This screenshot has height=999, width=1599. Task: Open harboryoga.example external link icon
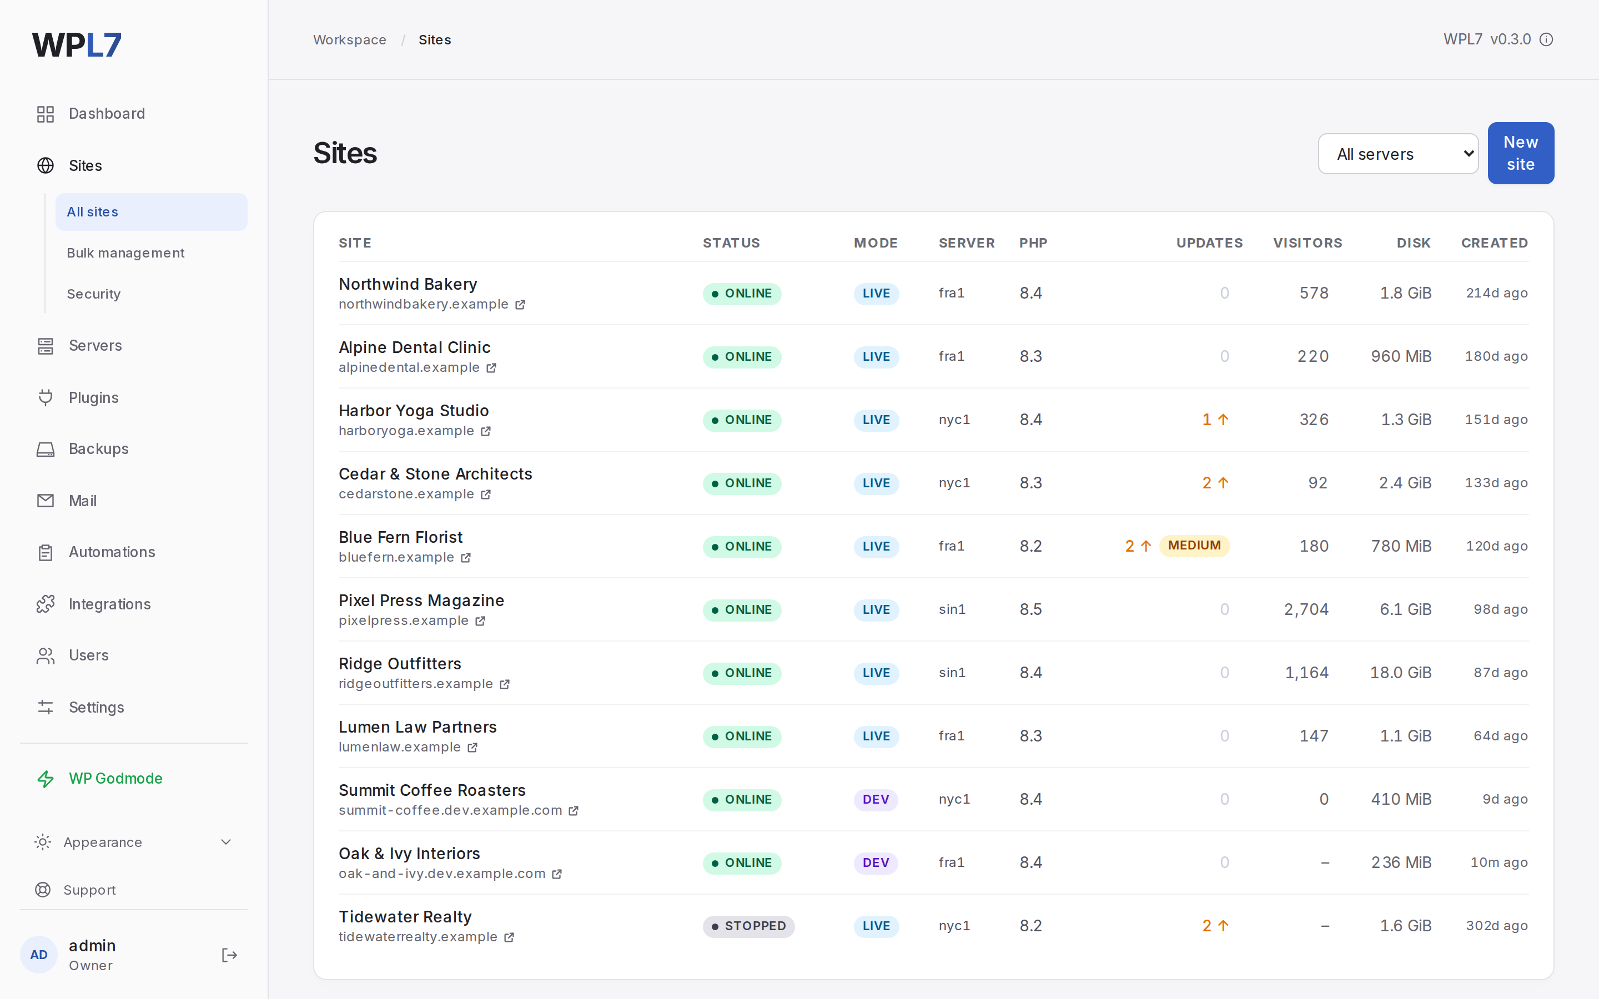[486, 431]
